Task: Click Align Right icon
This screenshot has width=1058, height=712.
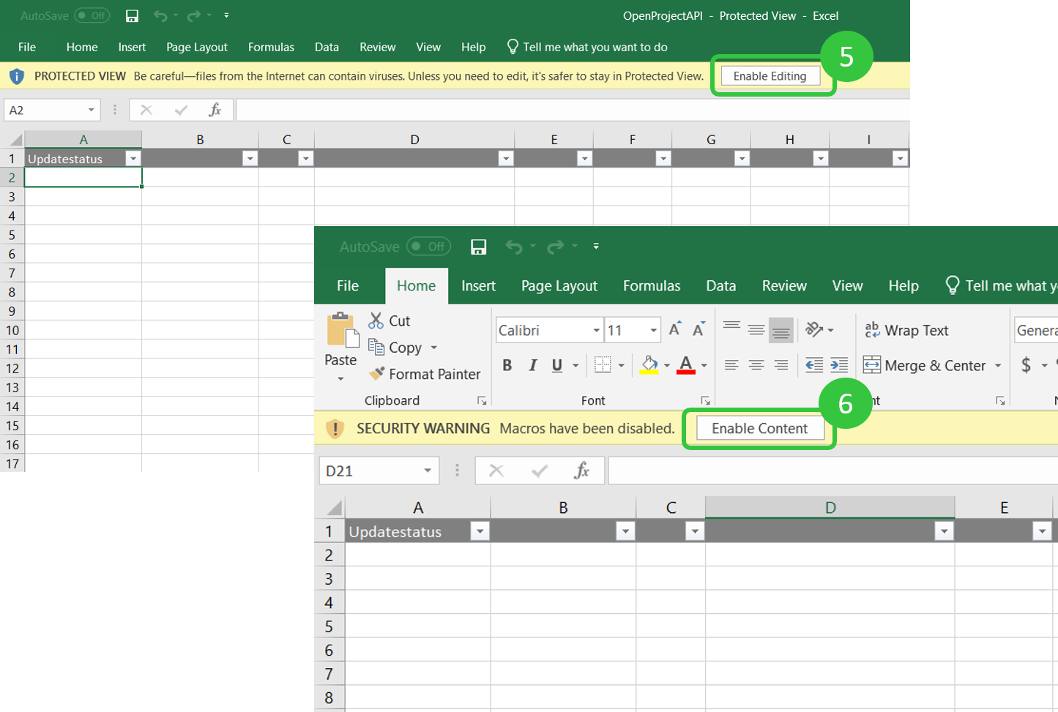Action: click(781, 365)
